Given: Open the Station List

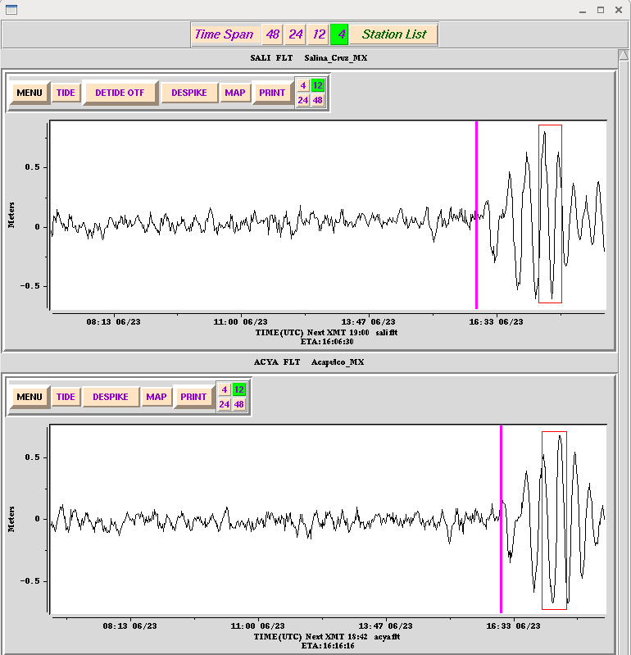Looking at the screenshot, I should coord(393,34).
